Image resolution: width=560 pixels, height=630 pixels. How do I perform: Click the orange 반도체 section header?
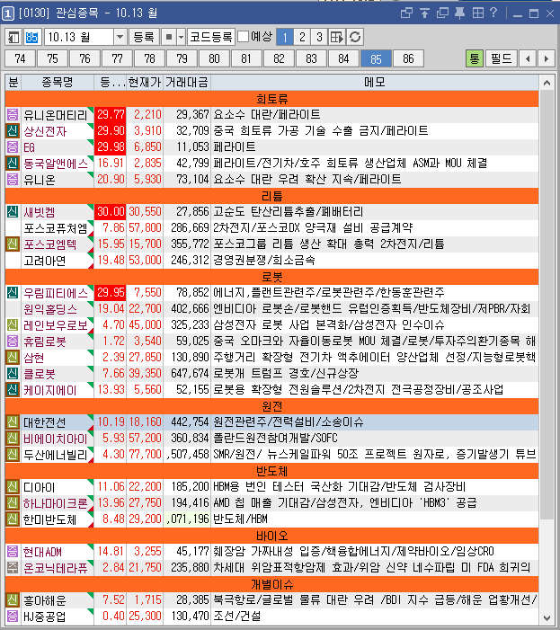tap(271, 471)
